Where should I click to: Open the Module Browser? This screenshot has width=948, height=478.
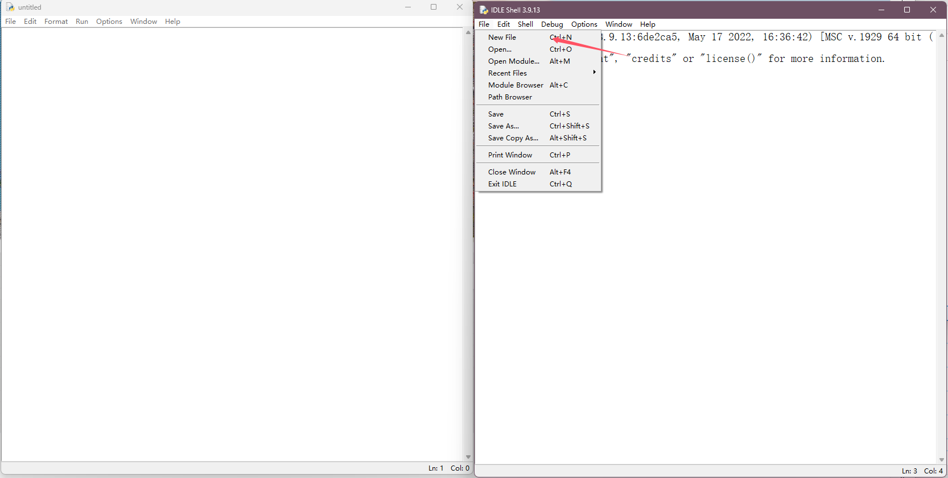coord(516,85)
